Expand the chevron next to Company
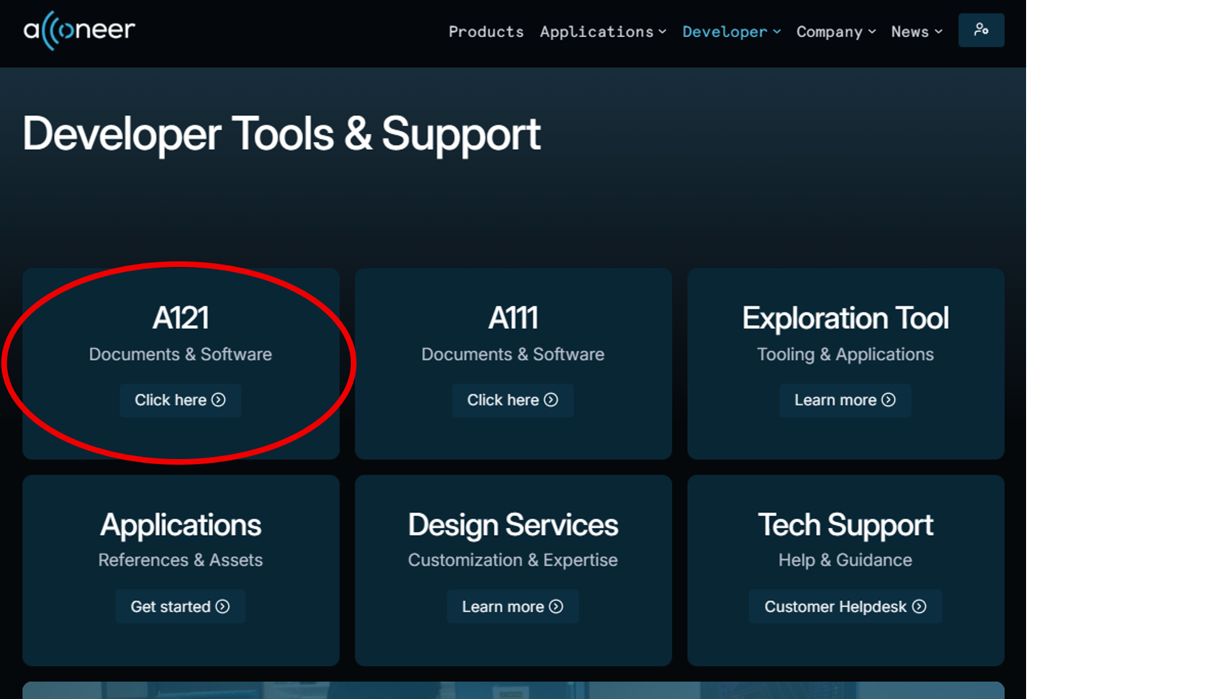Image resolution: width=1227 pixels, height=699 pixels. click(872, 31)
